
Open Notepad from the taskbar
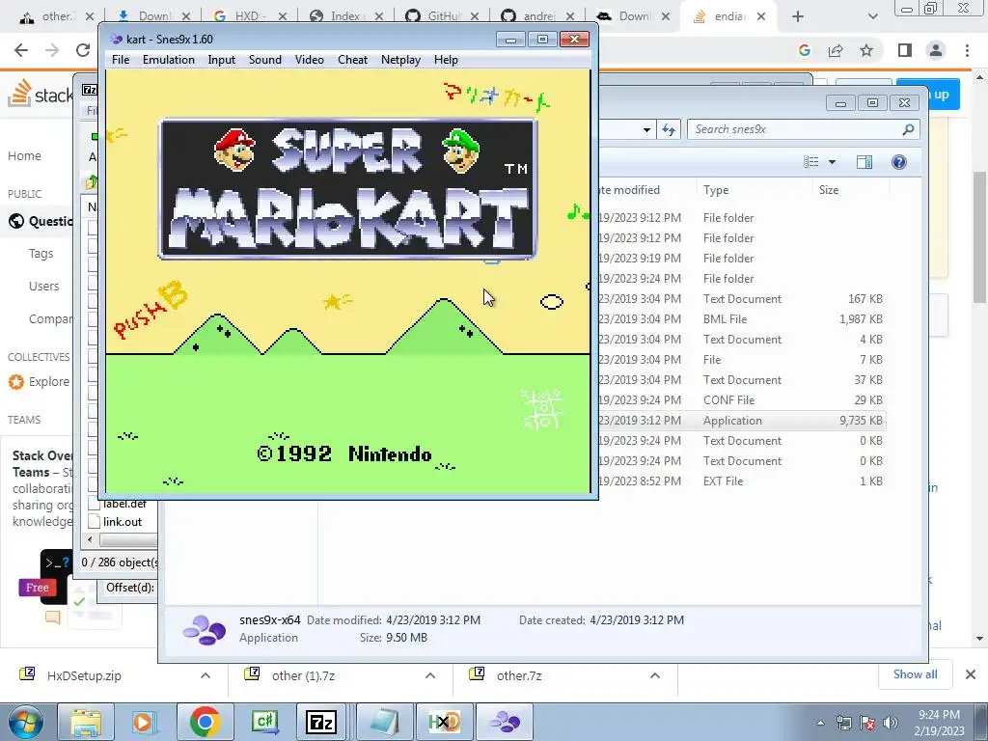384,722
